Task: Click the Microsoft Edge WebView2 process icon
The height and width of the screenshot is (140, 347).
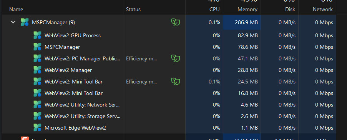Action: (x=37, y=128)
